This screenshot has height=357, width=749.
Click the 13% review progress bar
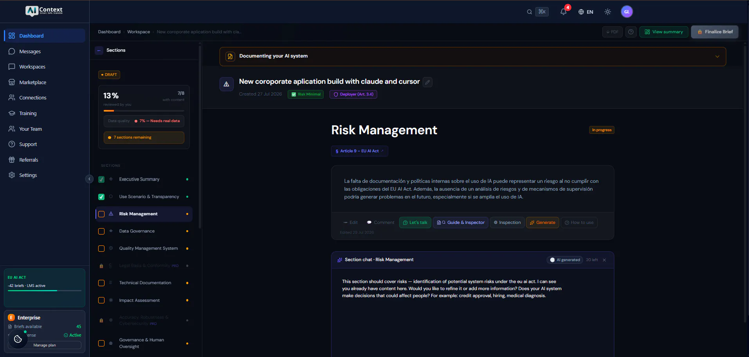click(144, 111)
